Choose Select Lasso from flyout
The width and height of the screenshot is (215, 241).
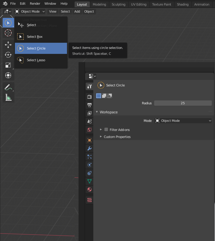41,60
